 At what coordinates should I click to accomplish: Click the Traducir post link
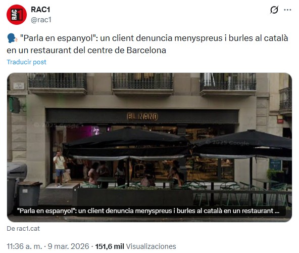coord(26,62)
